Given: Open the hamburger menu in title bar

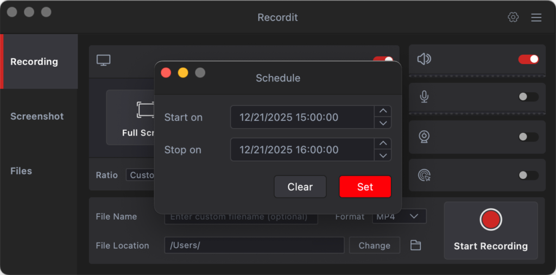Looking at the screenshot, I should [x=536, y=17].
